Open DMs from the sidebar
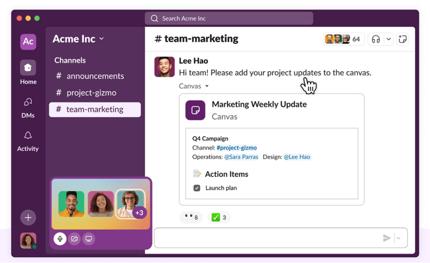The height and width of the screenshot is (263, 430). tap(28, 102)
